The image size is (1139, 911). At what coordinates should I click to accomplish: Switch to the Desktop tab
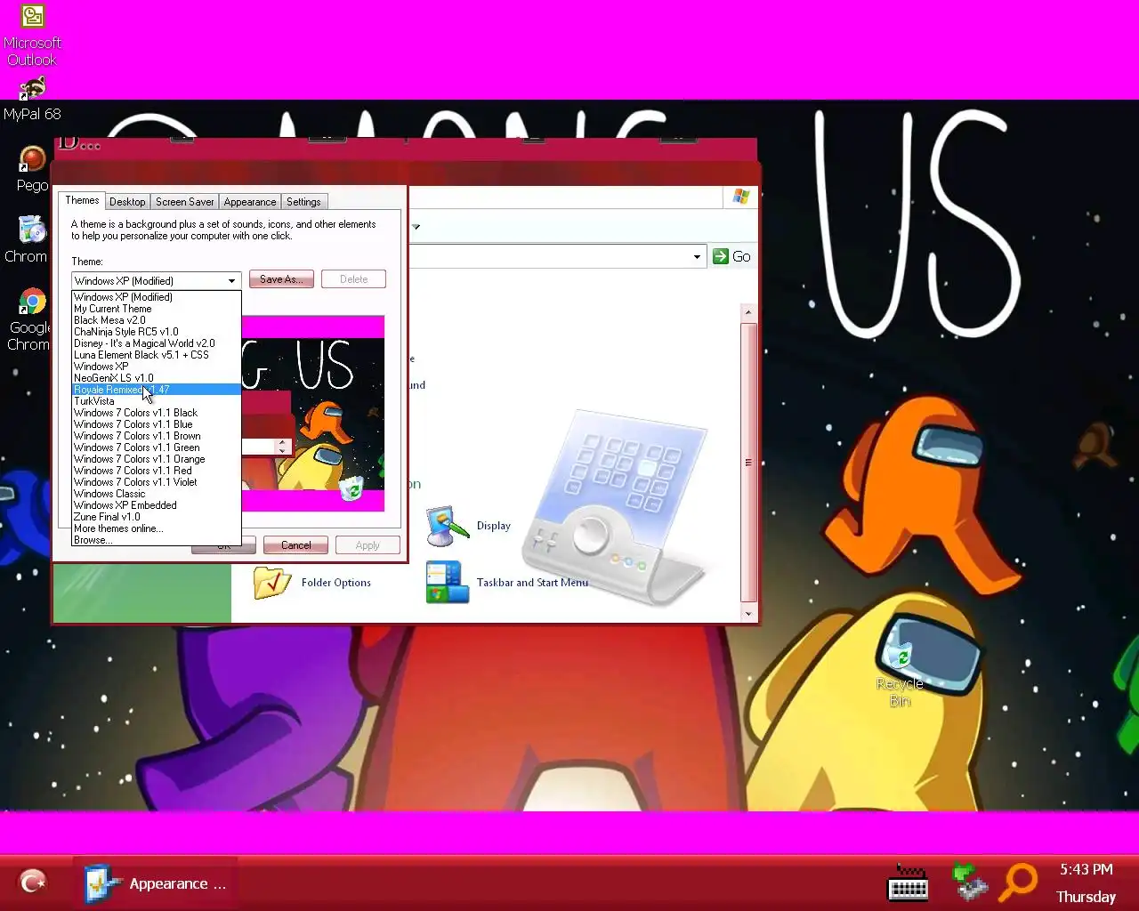coord(127,202)
